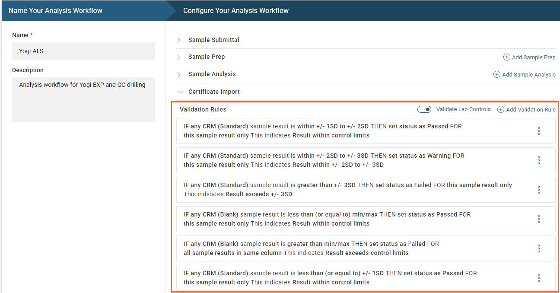Open options for less than 1SD rule
The height and width of the screenshot is (293, 560).
click(538, 278)
